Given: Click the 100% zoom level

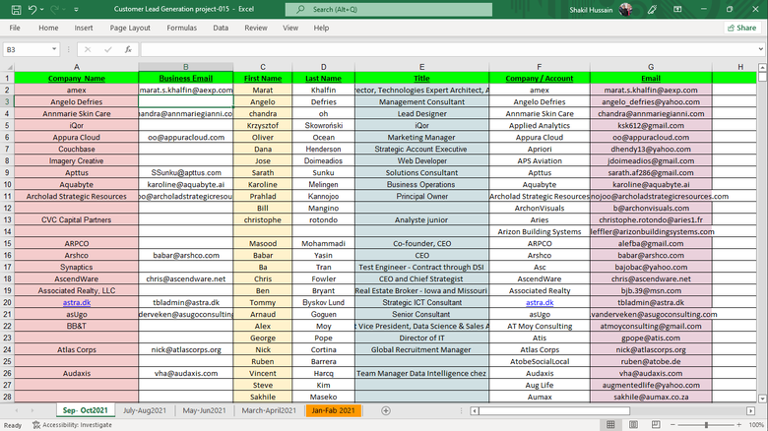Looking at the screenshot, I should coord(756,425).
